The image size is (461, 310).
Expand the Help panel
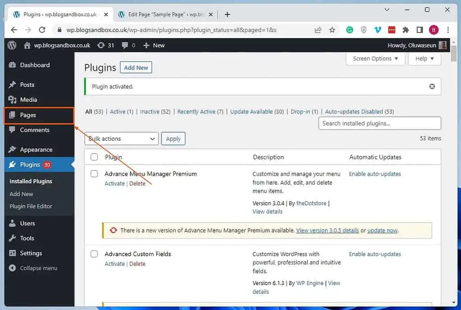coord(424,59)
